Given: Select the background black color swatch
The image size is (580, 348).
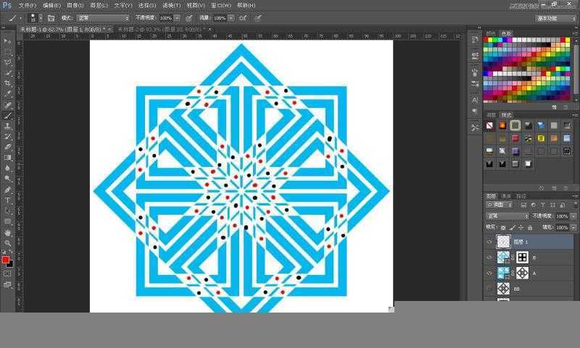Looking at the screenshot, I should (10, 264).
